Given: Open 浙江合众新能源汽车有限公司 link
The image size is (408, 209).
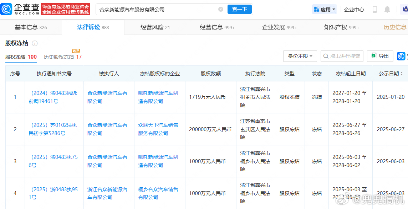Looking at the screenshot, I should 107,193.
